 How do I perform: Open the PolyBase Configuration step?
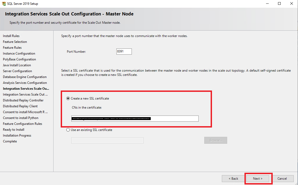(19, 59)
